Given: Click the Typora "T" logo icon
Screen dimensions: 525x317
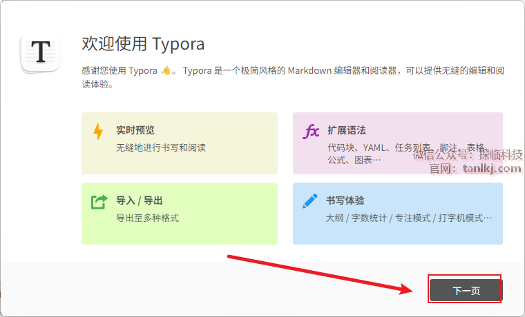Looking at the screenshot, I should point(41,52).
